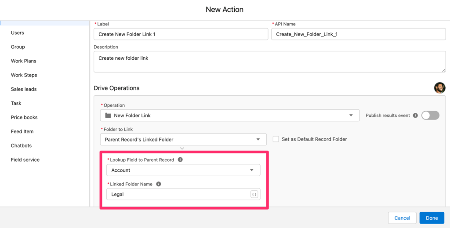The height and width of the screenshot is (228, 450).
Task: Open the Operation dropdown
Action: 229,115
